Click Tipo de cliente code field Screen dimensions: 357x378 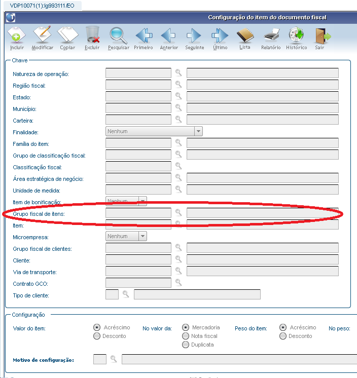pyautogui.click(x=112, y=294)
